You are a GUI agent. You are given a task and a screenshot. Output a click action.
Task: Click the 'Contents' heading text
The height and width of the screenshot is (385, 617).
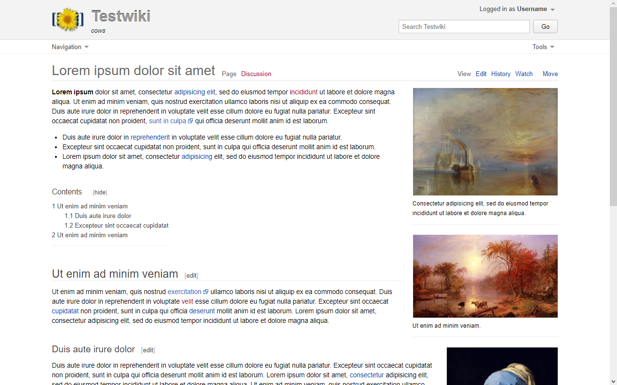pyautogui.click(x=67, y=192)
